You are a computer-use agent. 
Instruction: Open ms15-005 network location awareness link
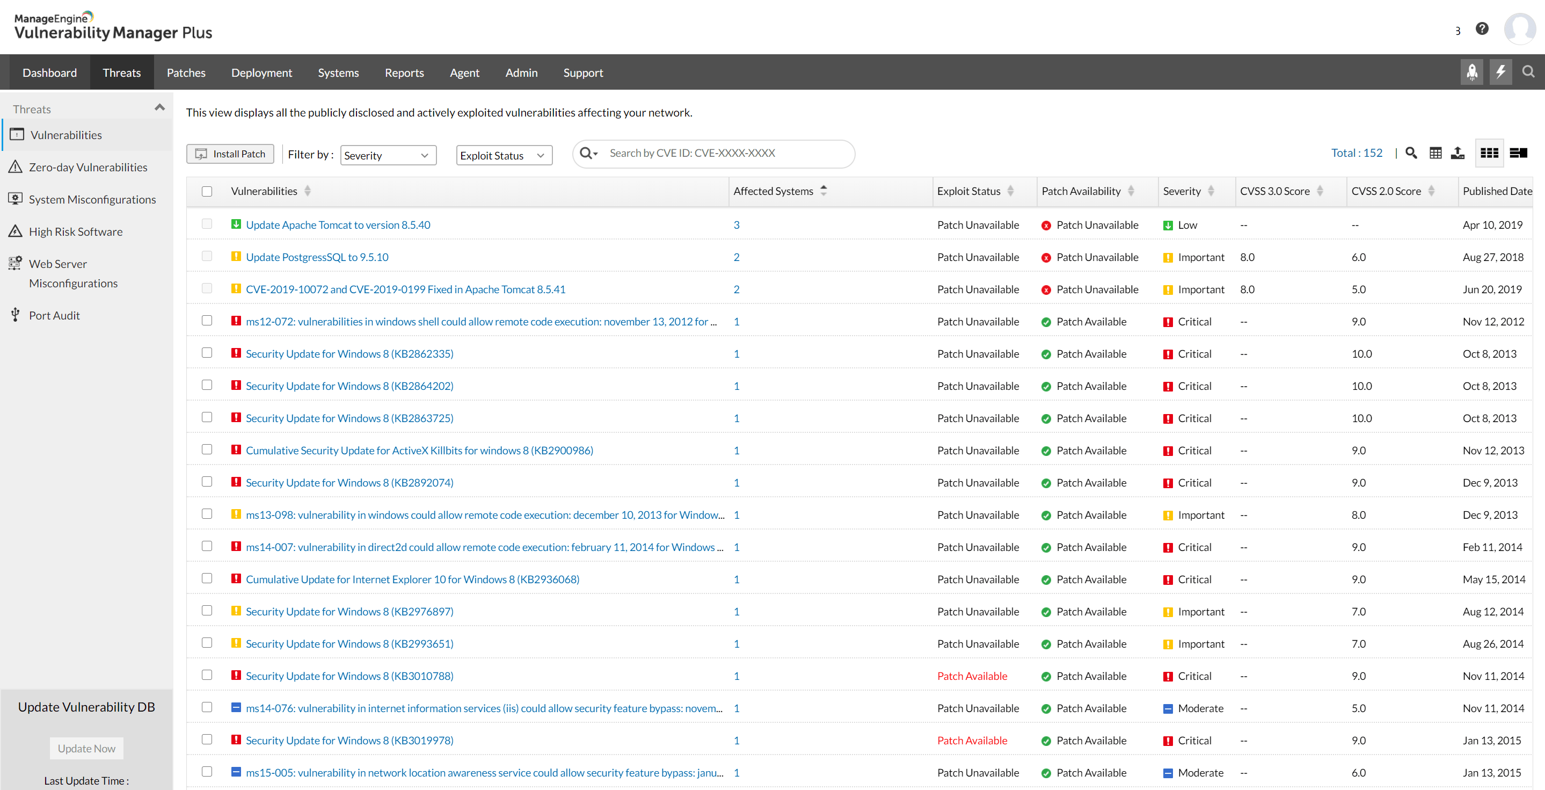pos(485,773)
